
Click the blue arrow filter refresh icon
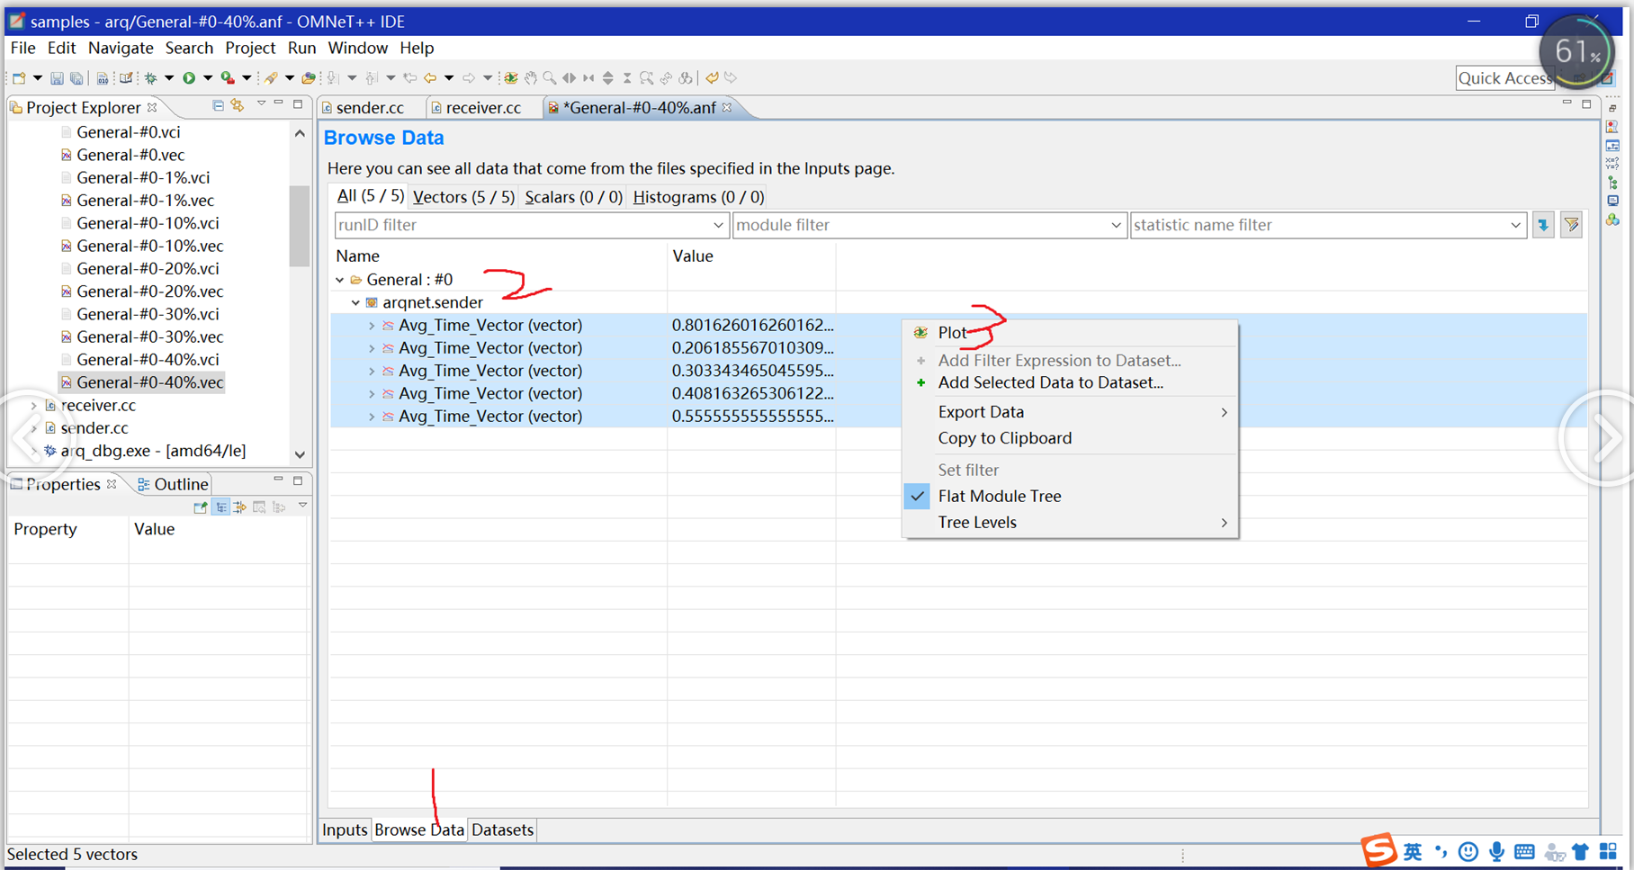[1543, 225]
